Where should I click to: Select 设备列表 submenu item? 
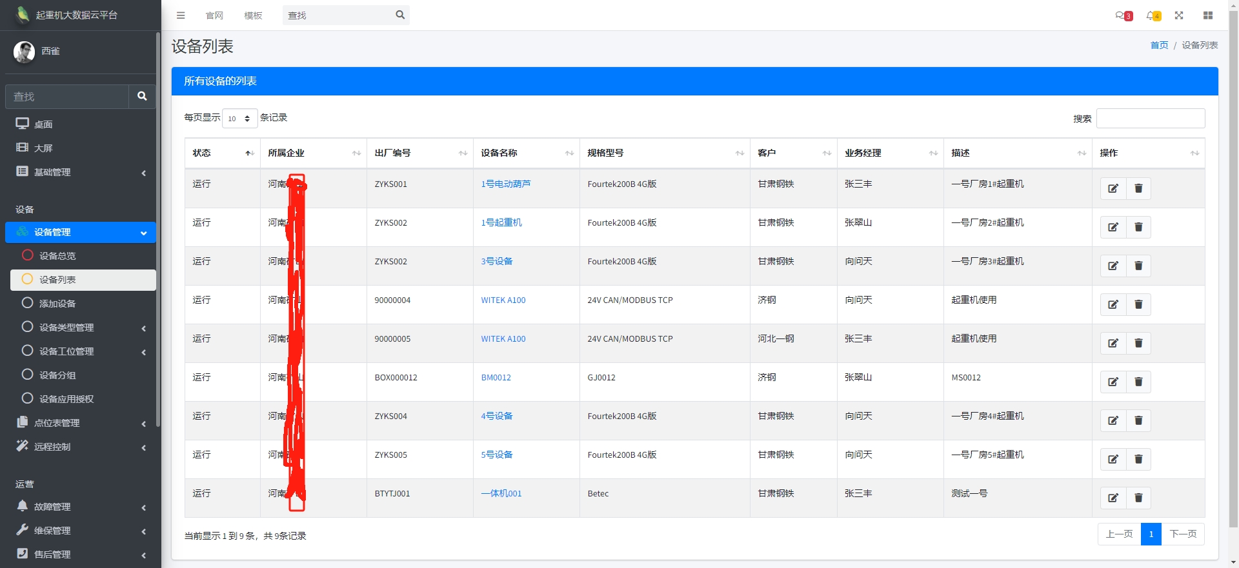coord(83,280)
